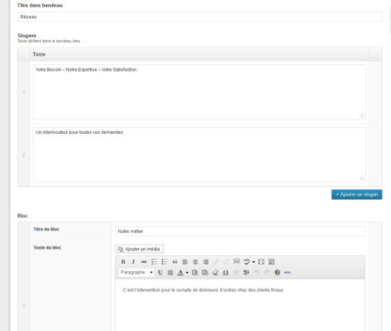Insert a special character (Omega)
Screen dimensions: 391x331
225,273
